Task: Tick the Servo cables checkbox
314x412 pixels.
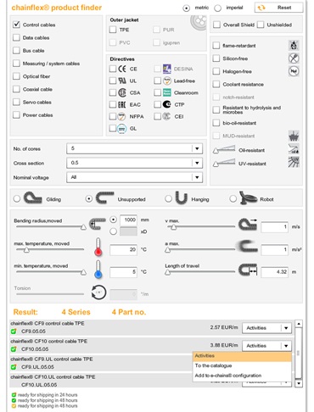Action: click(16, 102)
